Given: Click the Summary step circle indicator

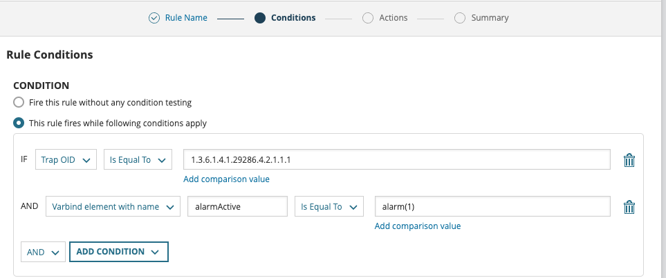Looking at the screenshot, I should tap(460, 18).
